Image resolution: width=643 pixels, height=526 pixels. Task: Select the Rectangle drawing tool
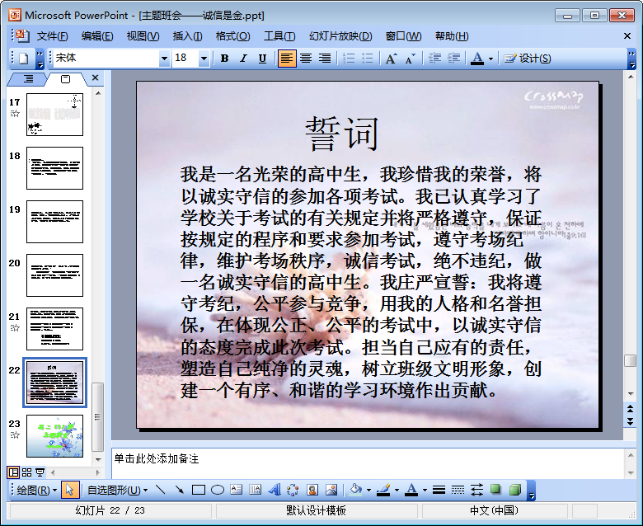coord(199,490)
